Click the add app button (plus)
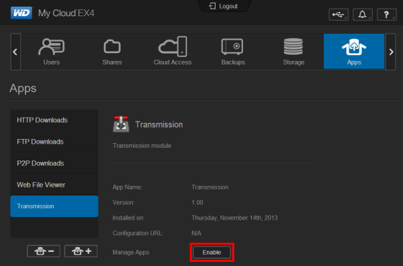Screen dimensions: 403x266 (x=81, y=251)
